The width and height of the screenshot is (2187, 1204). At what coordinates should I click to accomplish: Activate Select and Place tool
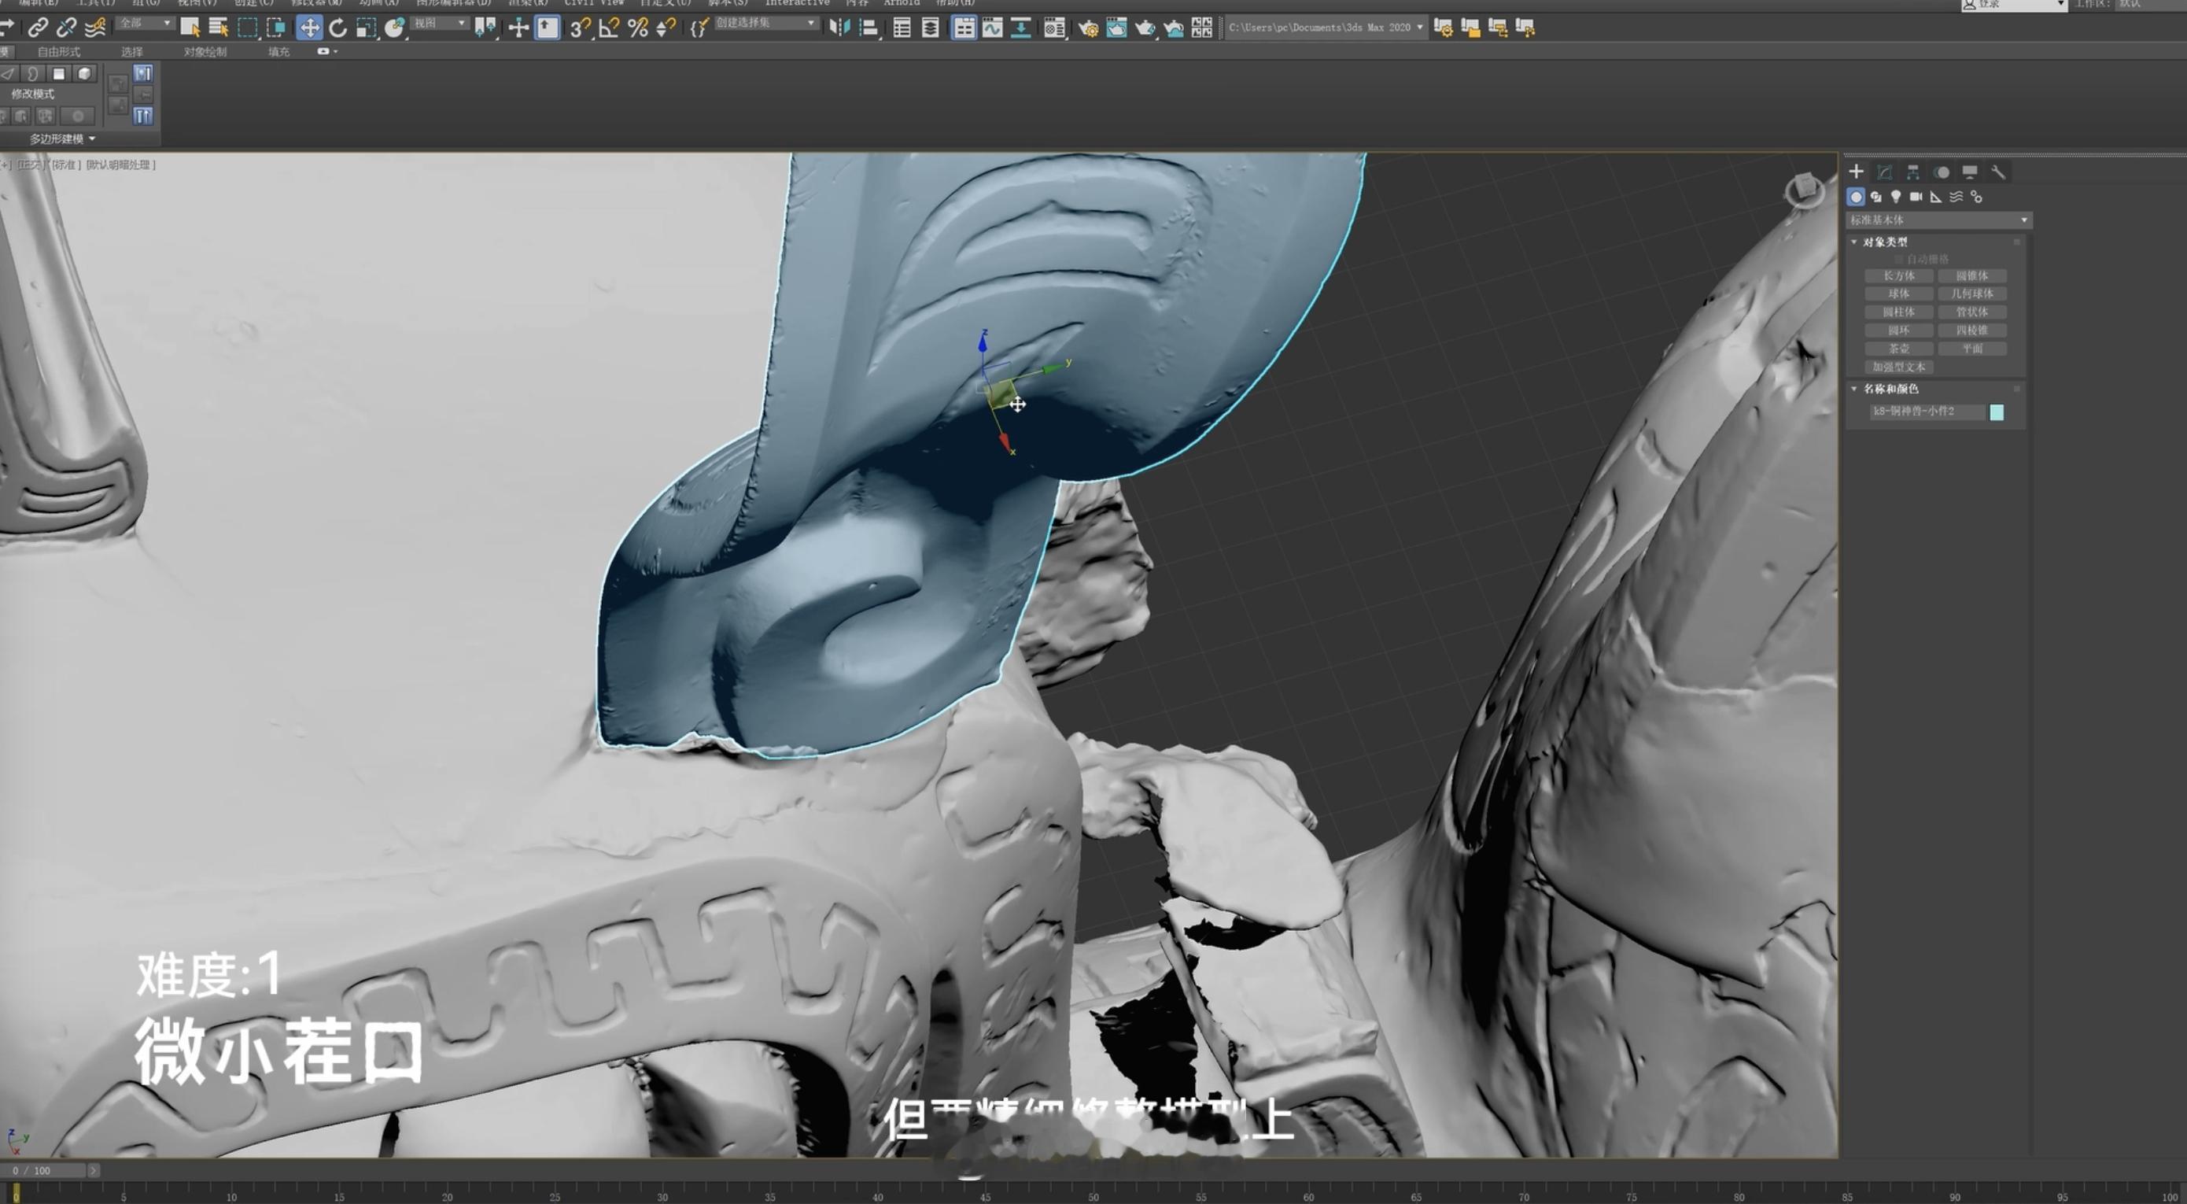[x=395, y=28]
